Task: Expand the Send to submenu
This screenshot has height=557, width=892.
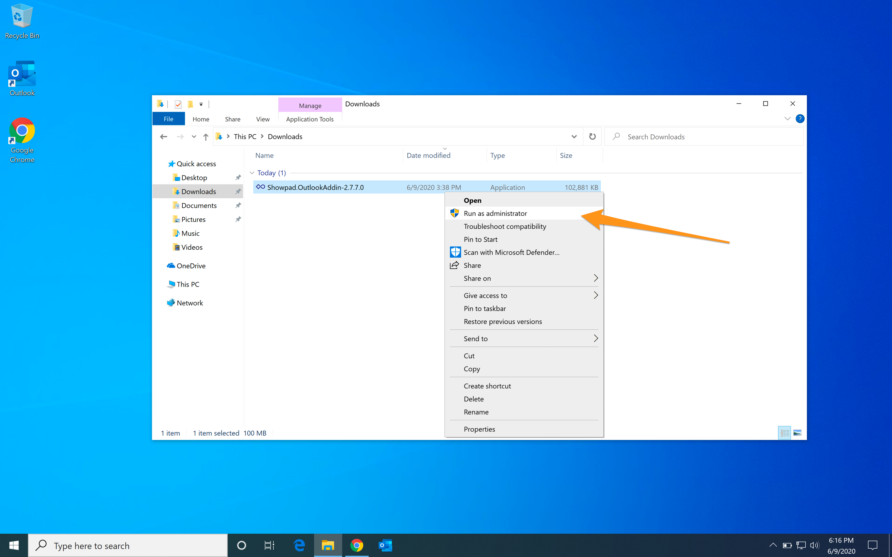Action: [524, 339]
